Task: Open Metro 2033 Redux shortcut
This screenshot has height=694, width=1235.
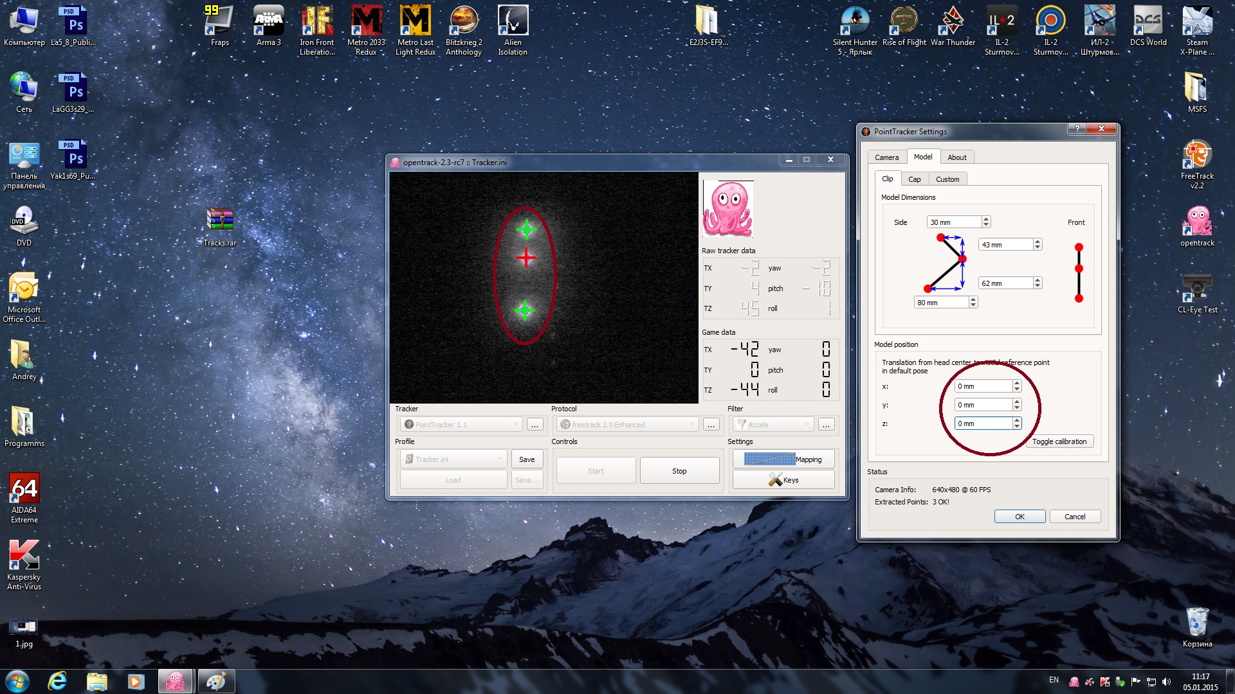Action: (366, 30)
